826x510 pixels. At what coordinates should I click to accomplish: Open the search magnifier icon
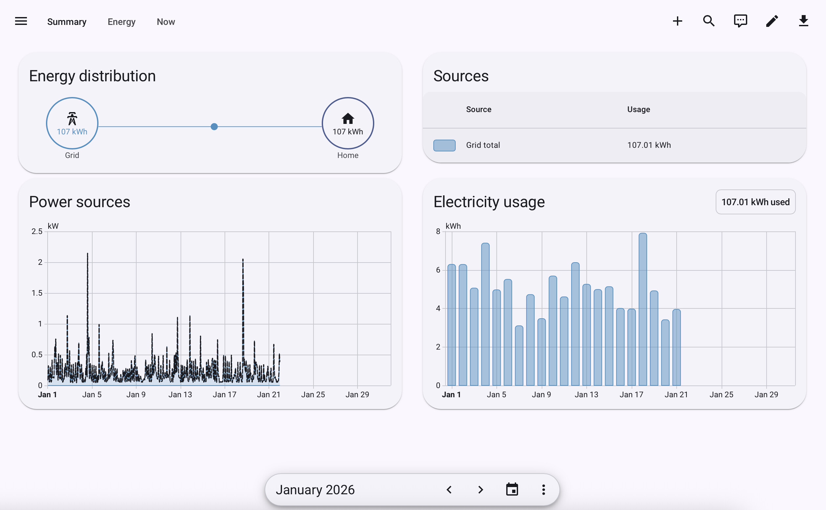(x=708, y=21)
